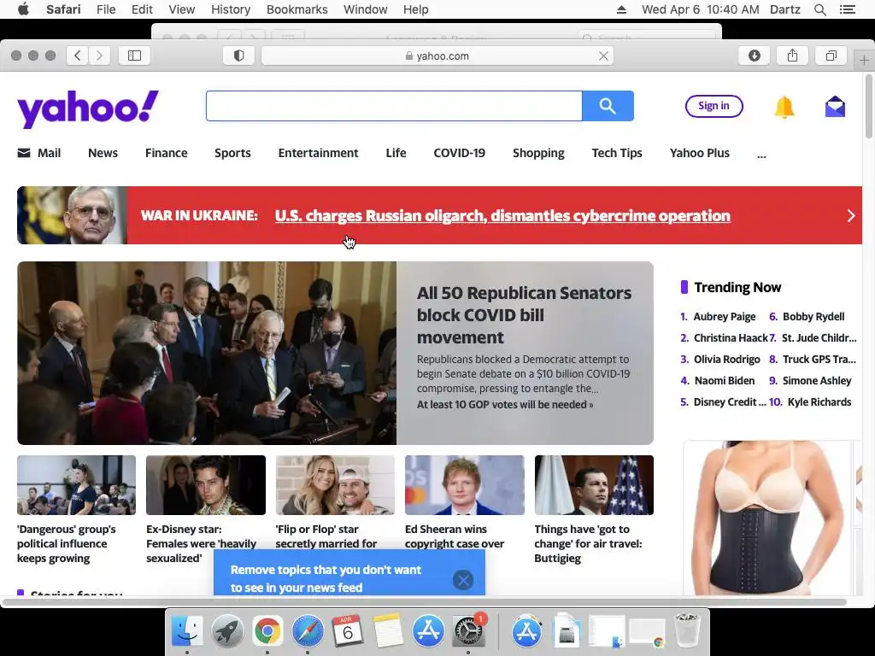Select trending topic Olivia Rodrigo
Screen dimensions: 875x656
[726, 360]
